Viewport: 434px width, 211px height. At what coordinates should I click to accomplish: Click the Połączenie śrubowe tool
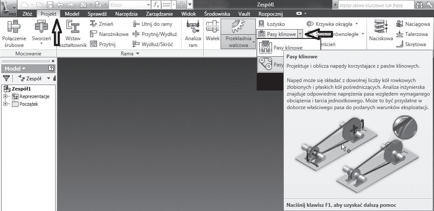coord(14,34)
